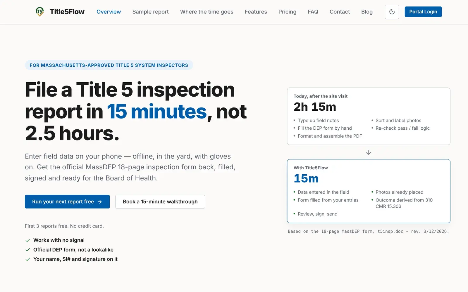Image resolution: width=468 pixels, height=292 pixels.
Task: Click checkmark beside Your name, SI#
Action: click(x=28, y=259)
